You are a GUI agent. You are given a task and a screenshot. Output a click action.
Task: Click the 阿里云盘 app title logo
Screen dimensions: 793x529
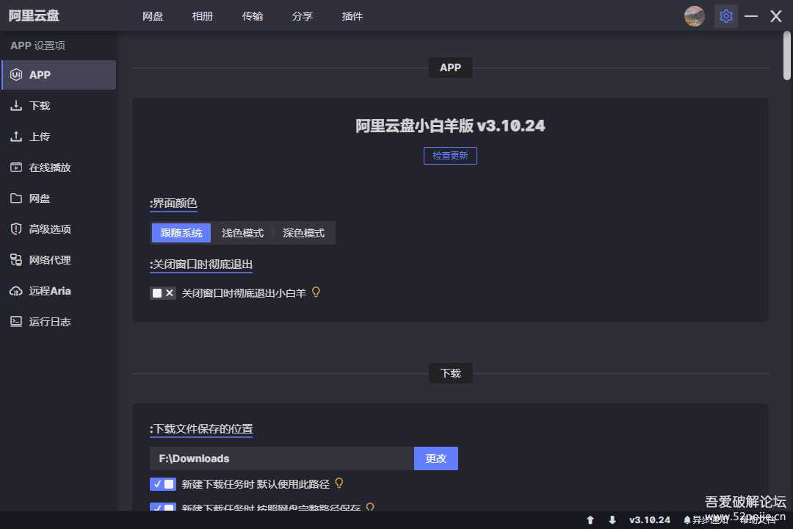click(34, 15)
